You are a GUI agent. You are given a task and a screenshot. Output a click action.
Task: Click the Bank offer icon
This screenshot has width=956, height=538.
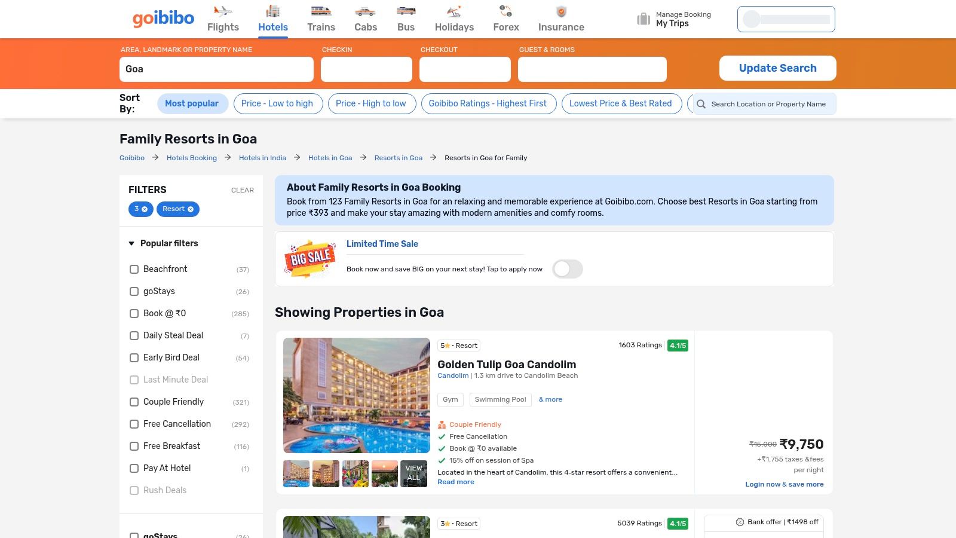[740, 522]
